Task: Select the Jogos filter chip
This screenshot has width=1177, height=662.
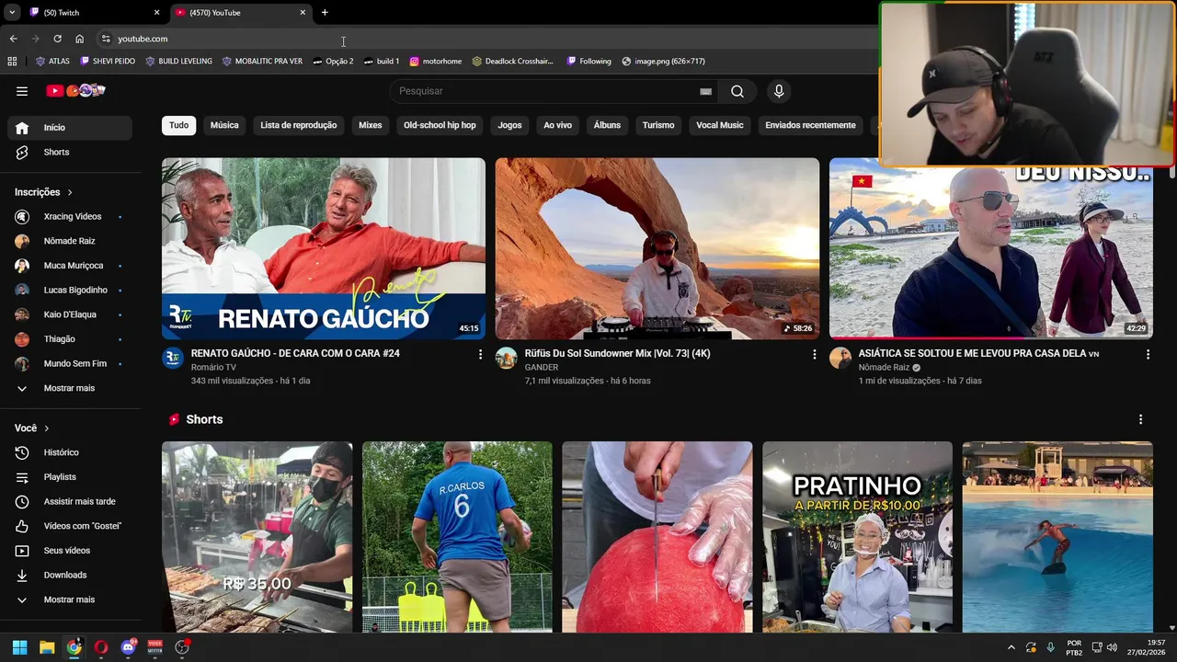Action: point(509,125)
